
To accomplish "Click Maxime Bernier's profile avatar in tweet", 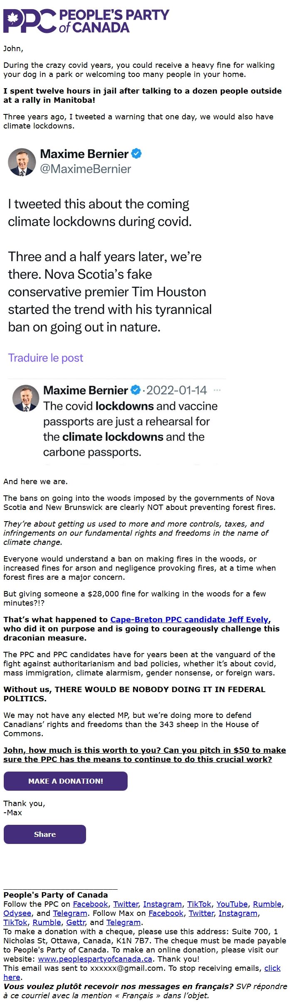I will click(22, 162).
